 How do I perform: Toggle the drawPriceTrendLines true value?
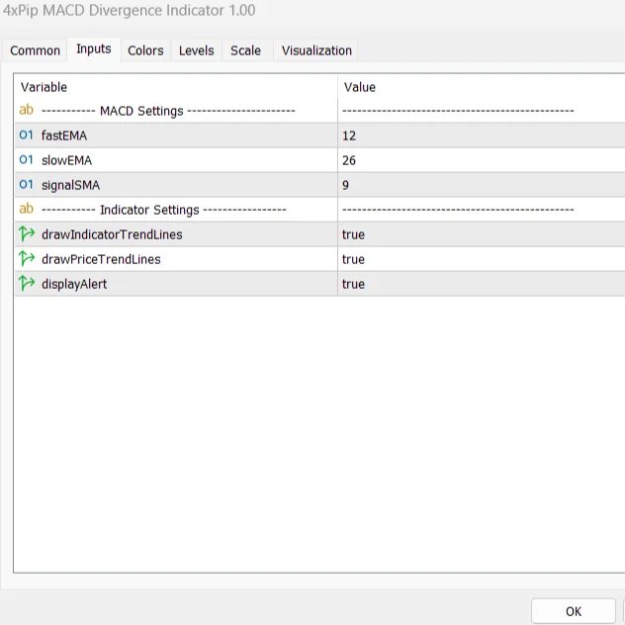[x=353, y=259]
